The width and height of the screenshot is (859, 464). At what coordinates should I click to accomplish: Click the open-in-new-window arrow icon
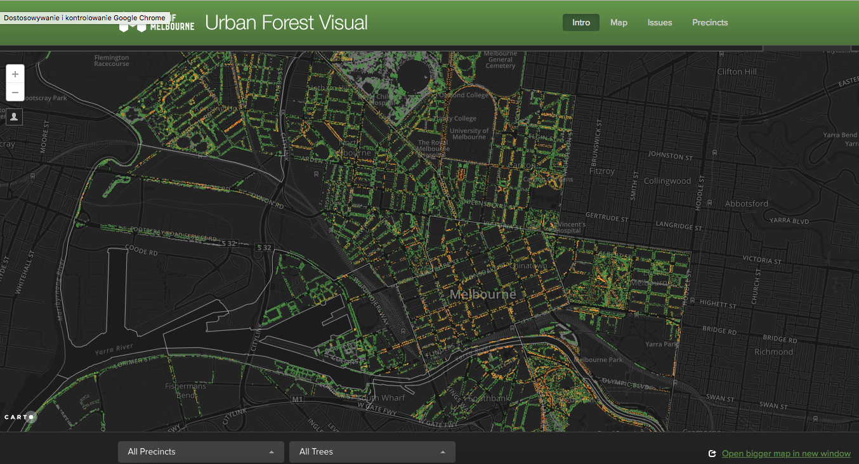(x=712, y=454)
